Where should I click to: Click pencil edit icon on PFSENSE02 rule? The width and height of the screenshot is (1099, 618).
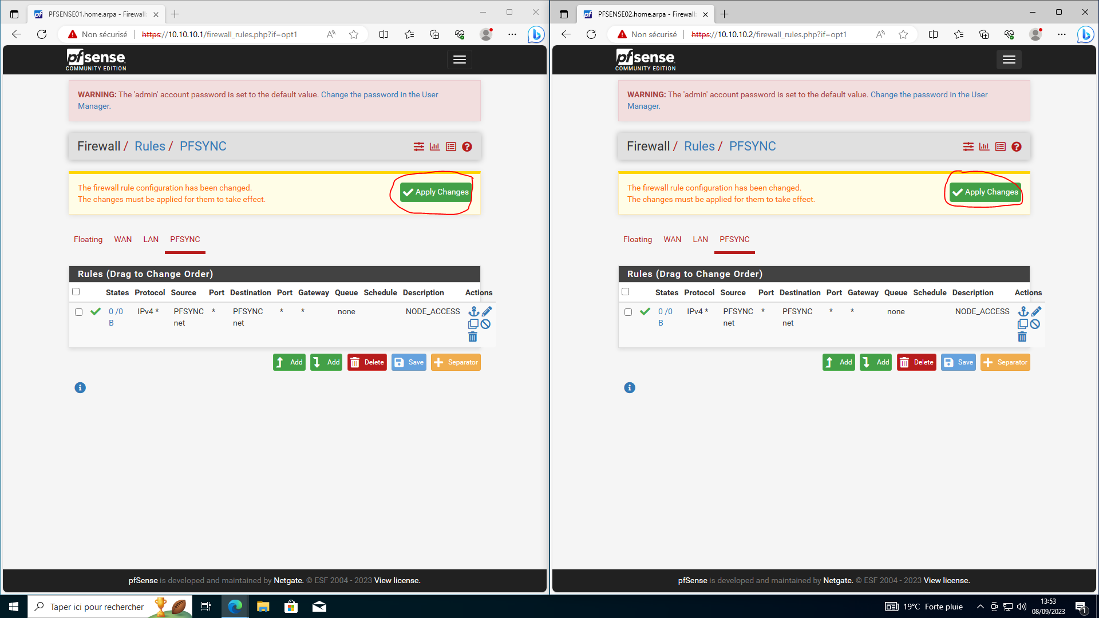1037,311
